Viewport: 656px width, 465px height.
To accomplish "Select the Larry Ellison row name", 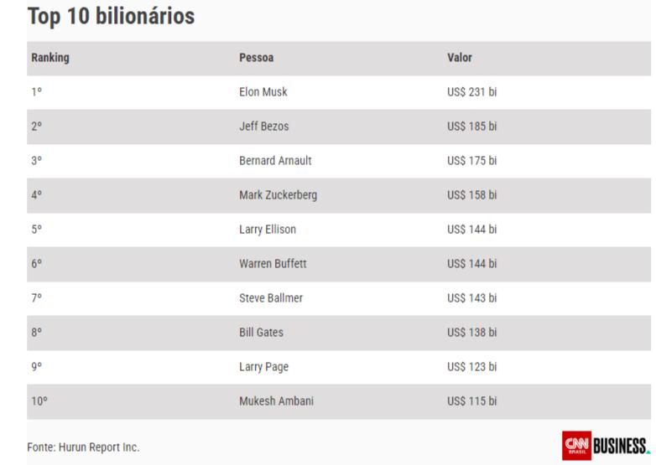I will click(268, 230).
